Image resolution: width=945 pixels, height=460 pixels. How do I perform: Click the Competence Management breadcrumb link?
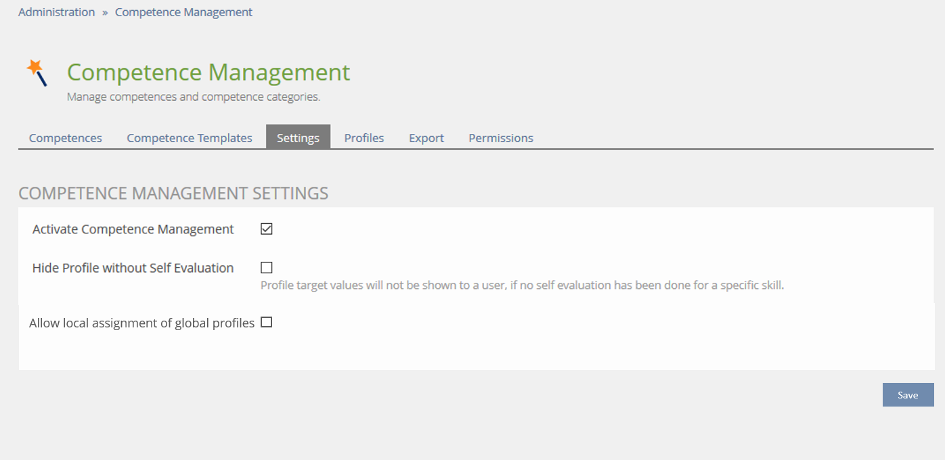pos(183,12)
